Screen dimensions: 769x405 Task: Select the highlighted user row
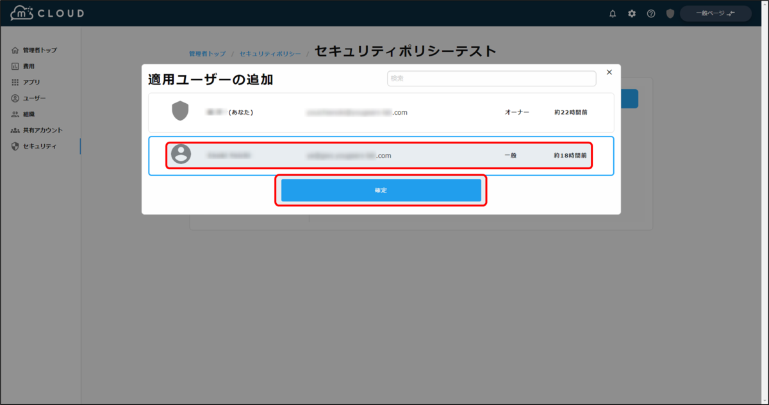[x=381, y=155]
